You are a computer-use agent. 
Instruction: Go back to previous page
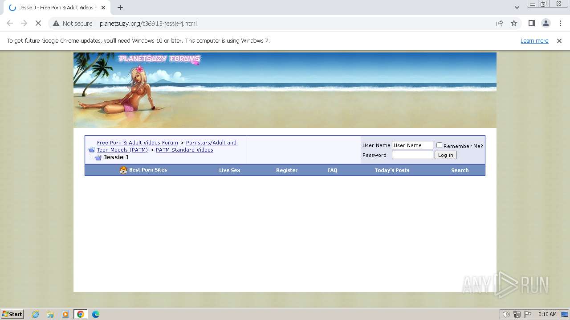click(10, 24)
